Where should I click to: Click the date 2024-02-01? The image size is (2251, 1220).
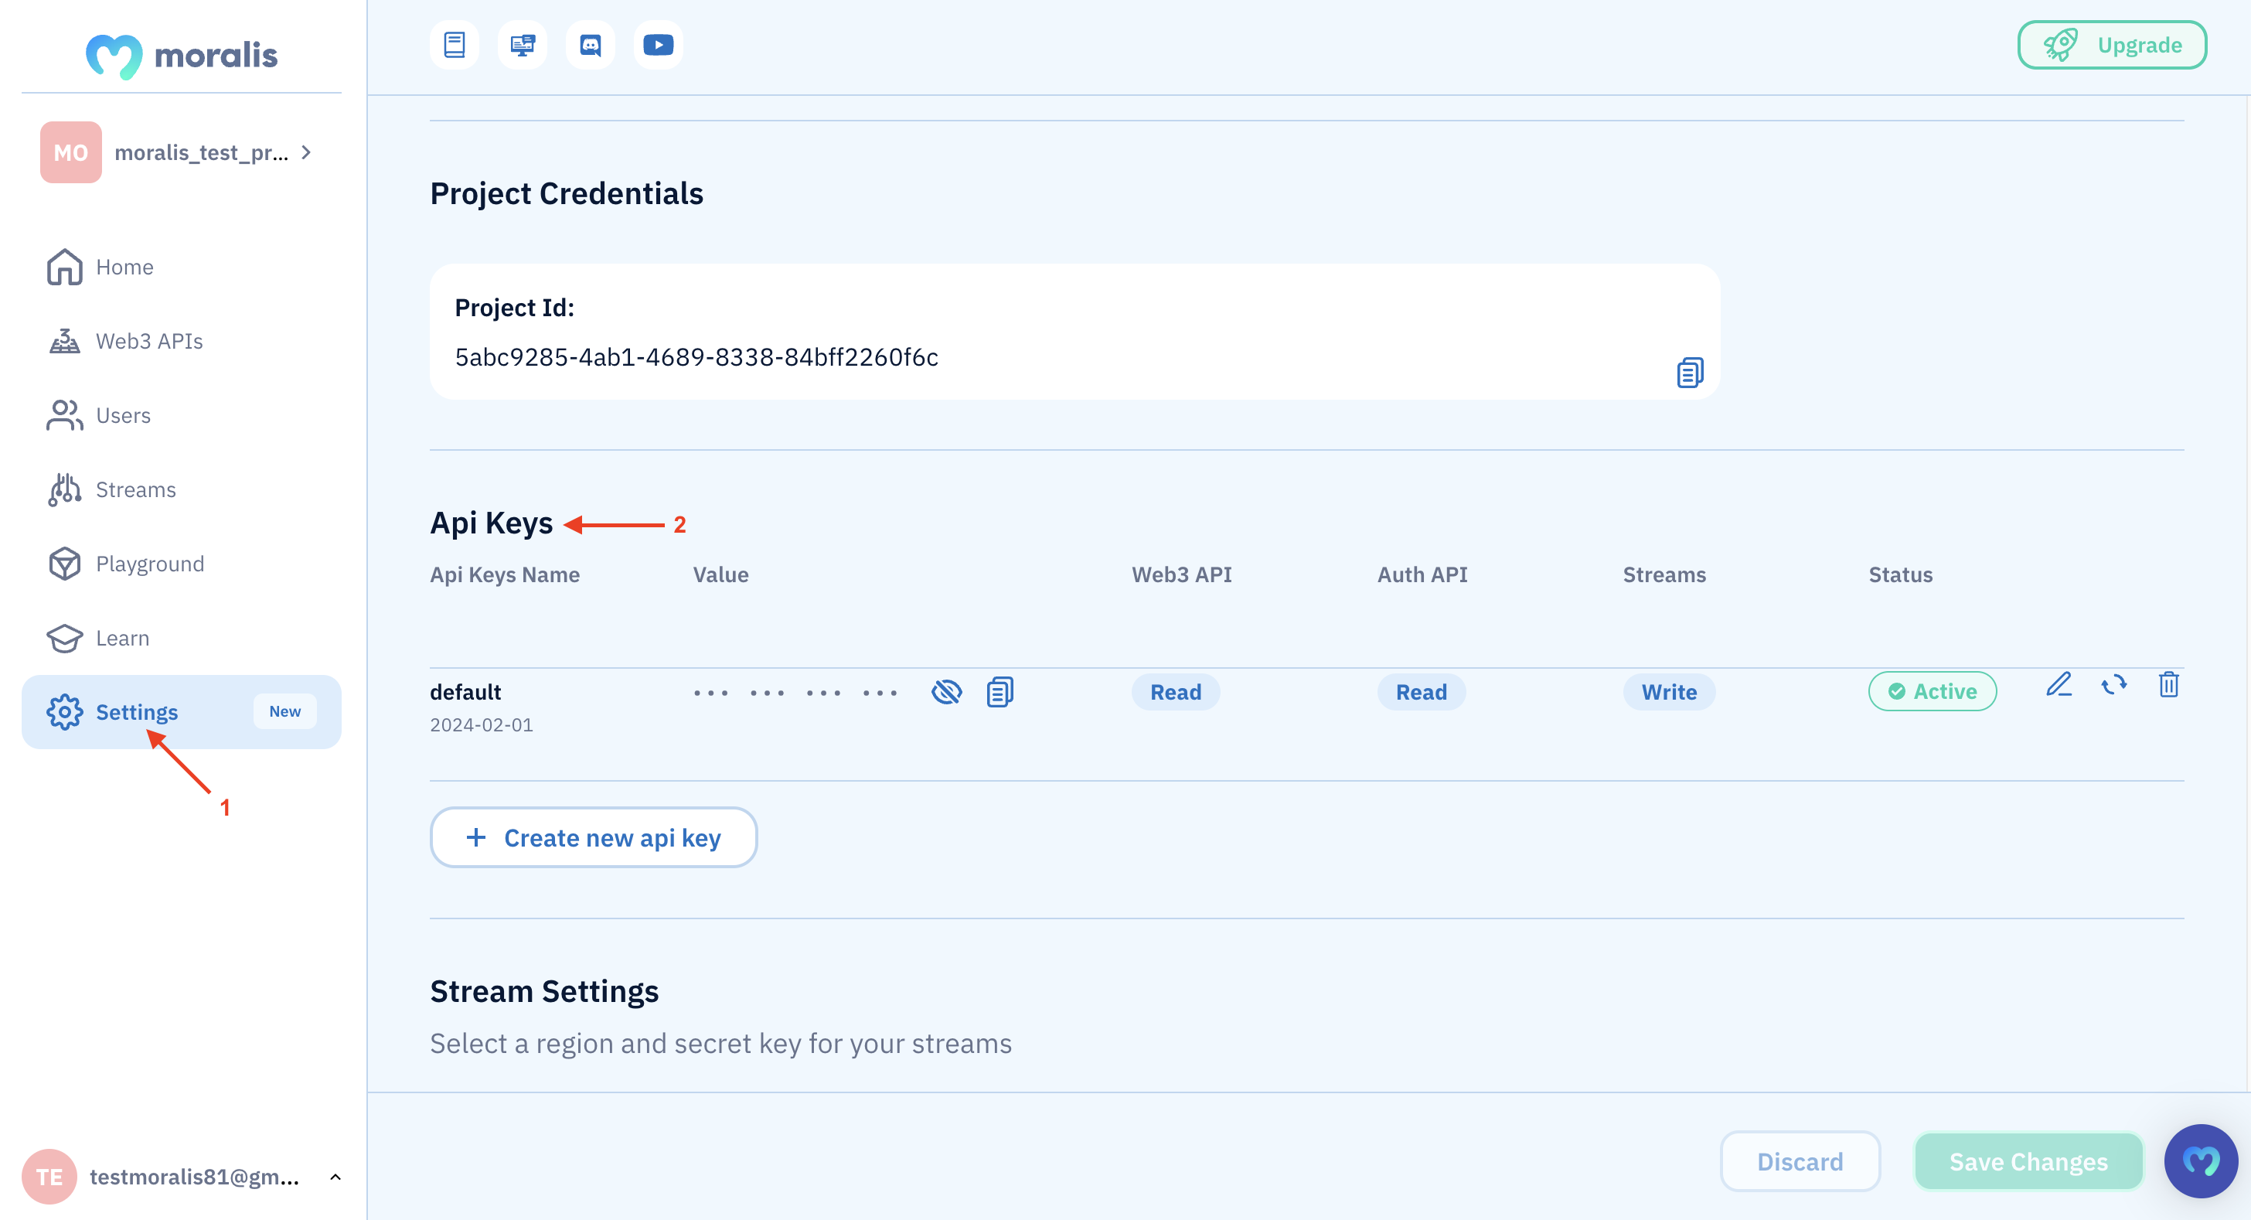[482, 724]
